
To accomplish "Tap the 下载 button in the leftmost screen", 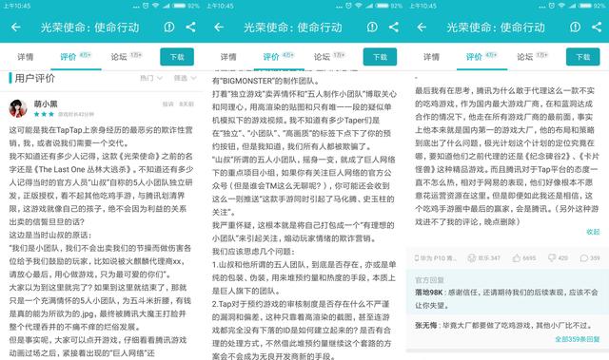I will (x=177, y=57).
